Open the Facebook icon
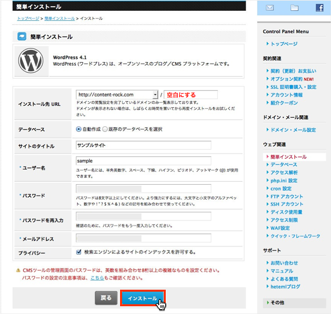 (319, 8)
